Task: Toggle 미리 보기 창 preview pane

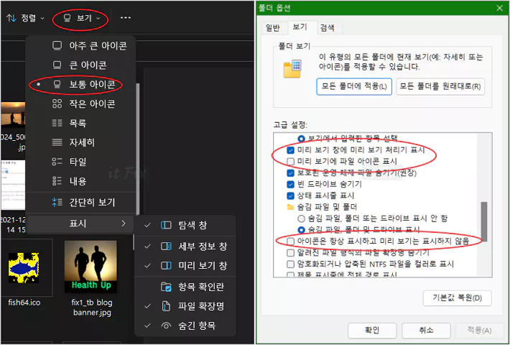Action: [185, 266]
